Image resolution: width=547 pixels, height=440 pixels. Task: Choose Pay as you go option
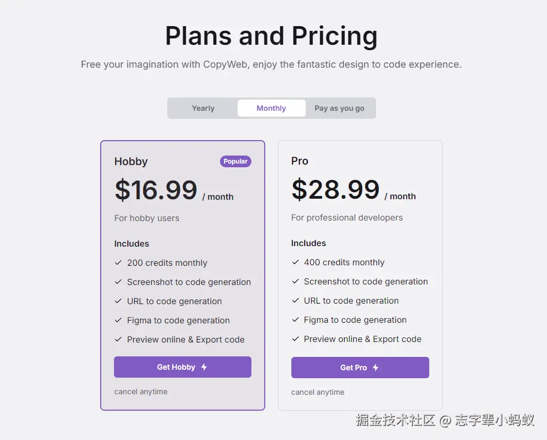click(x=339, y=108)
